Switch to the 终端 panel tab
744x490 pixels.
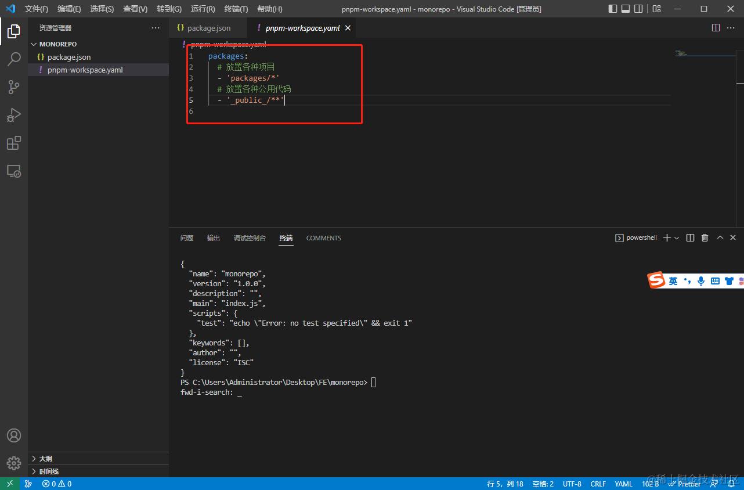click(x=286, y=238)
